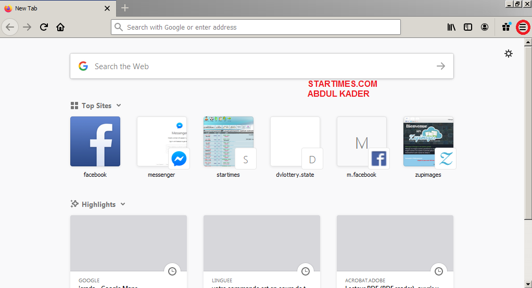
Task: Click the zupimages Z favicon badge
Action: (446, 159)
